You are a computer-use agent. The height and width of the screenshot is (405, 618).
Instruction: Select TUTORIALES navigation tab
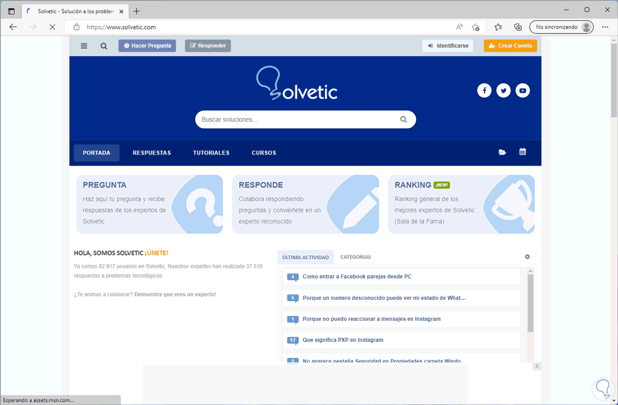(211, 153)
